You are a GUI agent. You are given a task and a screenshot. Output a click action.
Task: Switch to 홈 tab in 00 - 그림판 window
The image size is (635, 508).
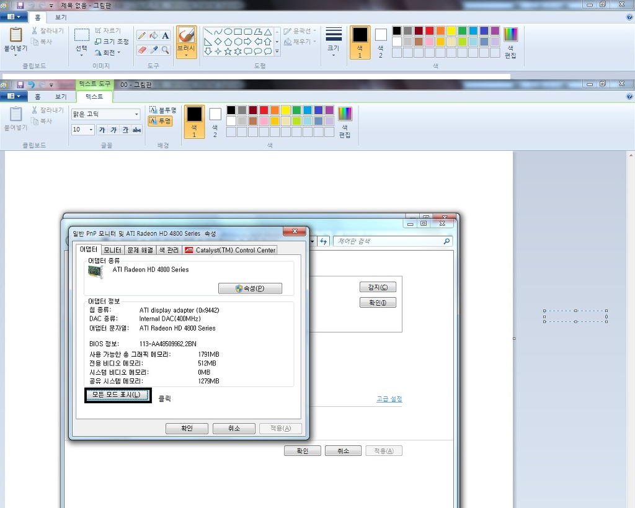tap(38, 97)
